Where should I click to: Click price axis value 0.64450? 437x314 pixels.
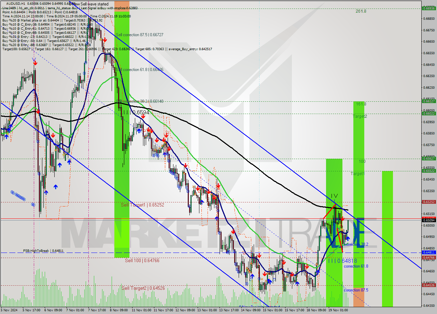pos(428,294)
